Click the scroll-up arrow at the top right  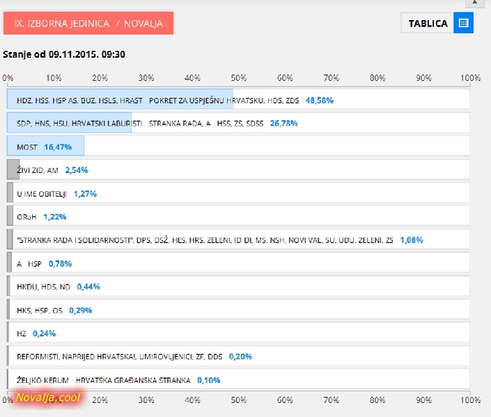475,3
